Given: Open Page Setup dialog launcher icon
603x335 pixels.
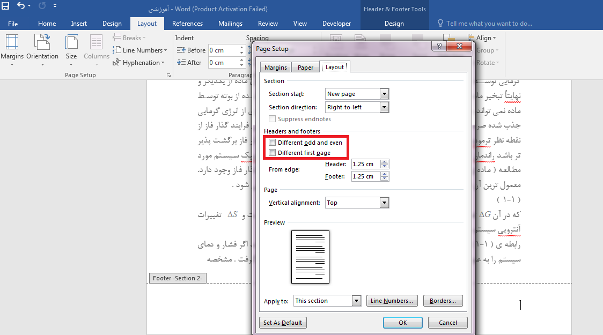Looking at the screenshot, I should [168, 76].
